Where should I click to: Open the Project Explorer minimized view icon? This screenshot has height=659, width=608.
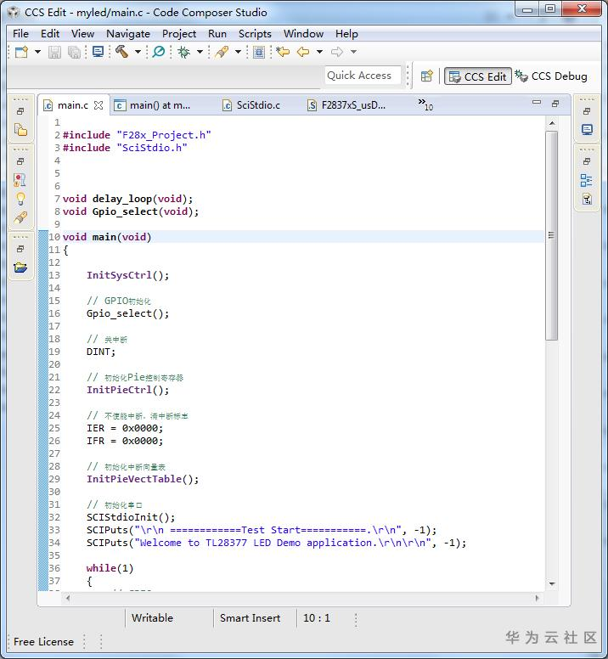pos(20,130)
